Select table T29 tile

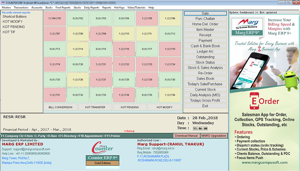(147, 79)
